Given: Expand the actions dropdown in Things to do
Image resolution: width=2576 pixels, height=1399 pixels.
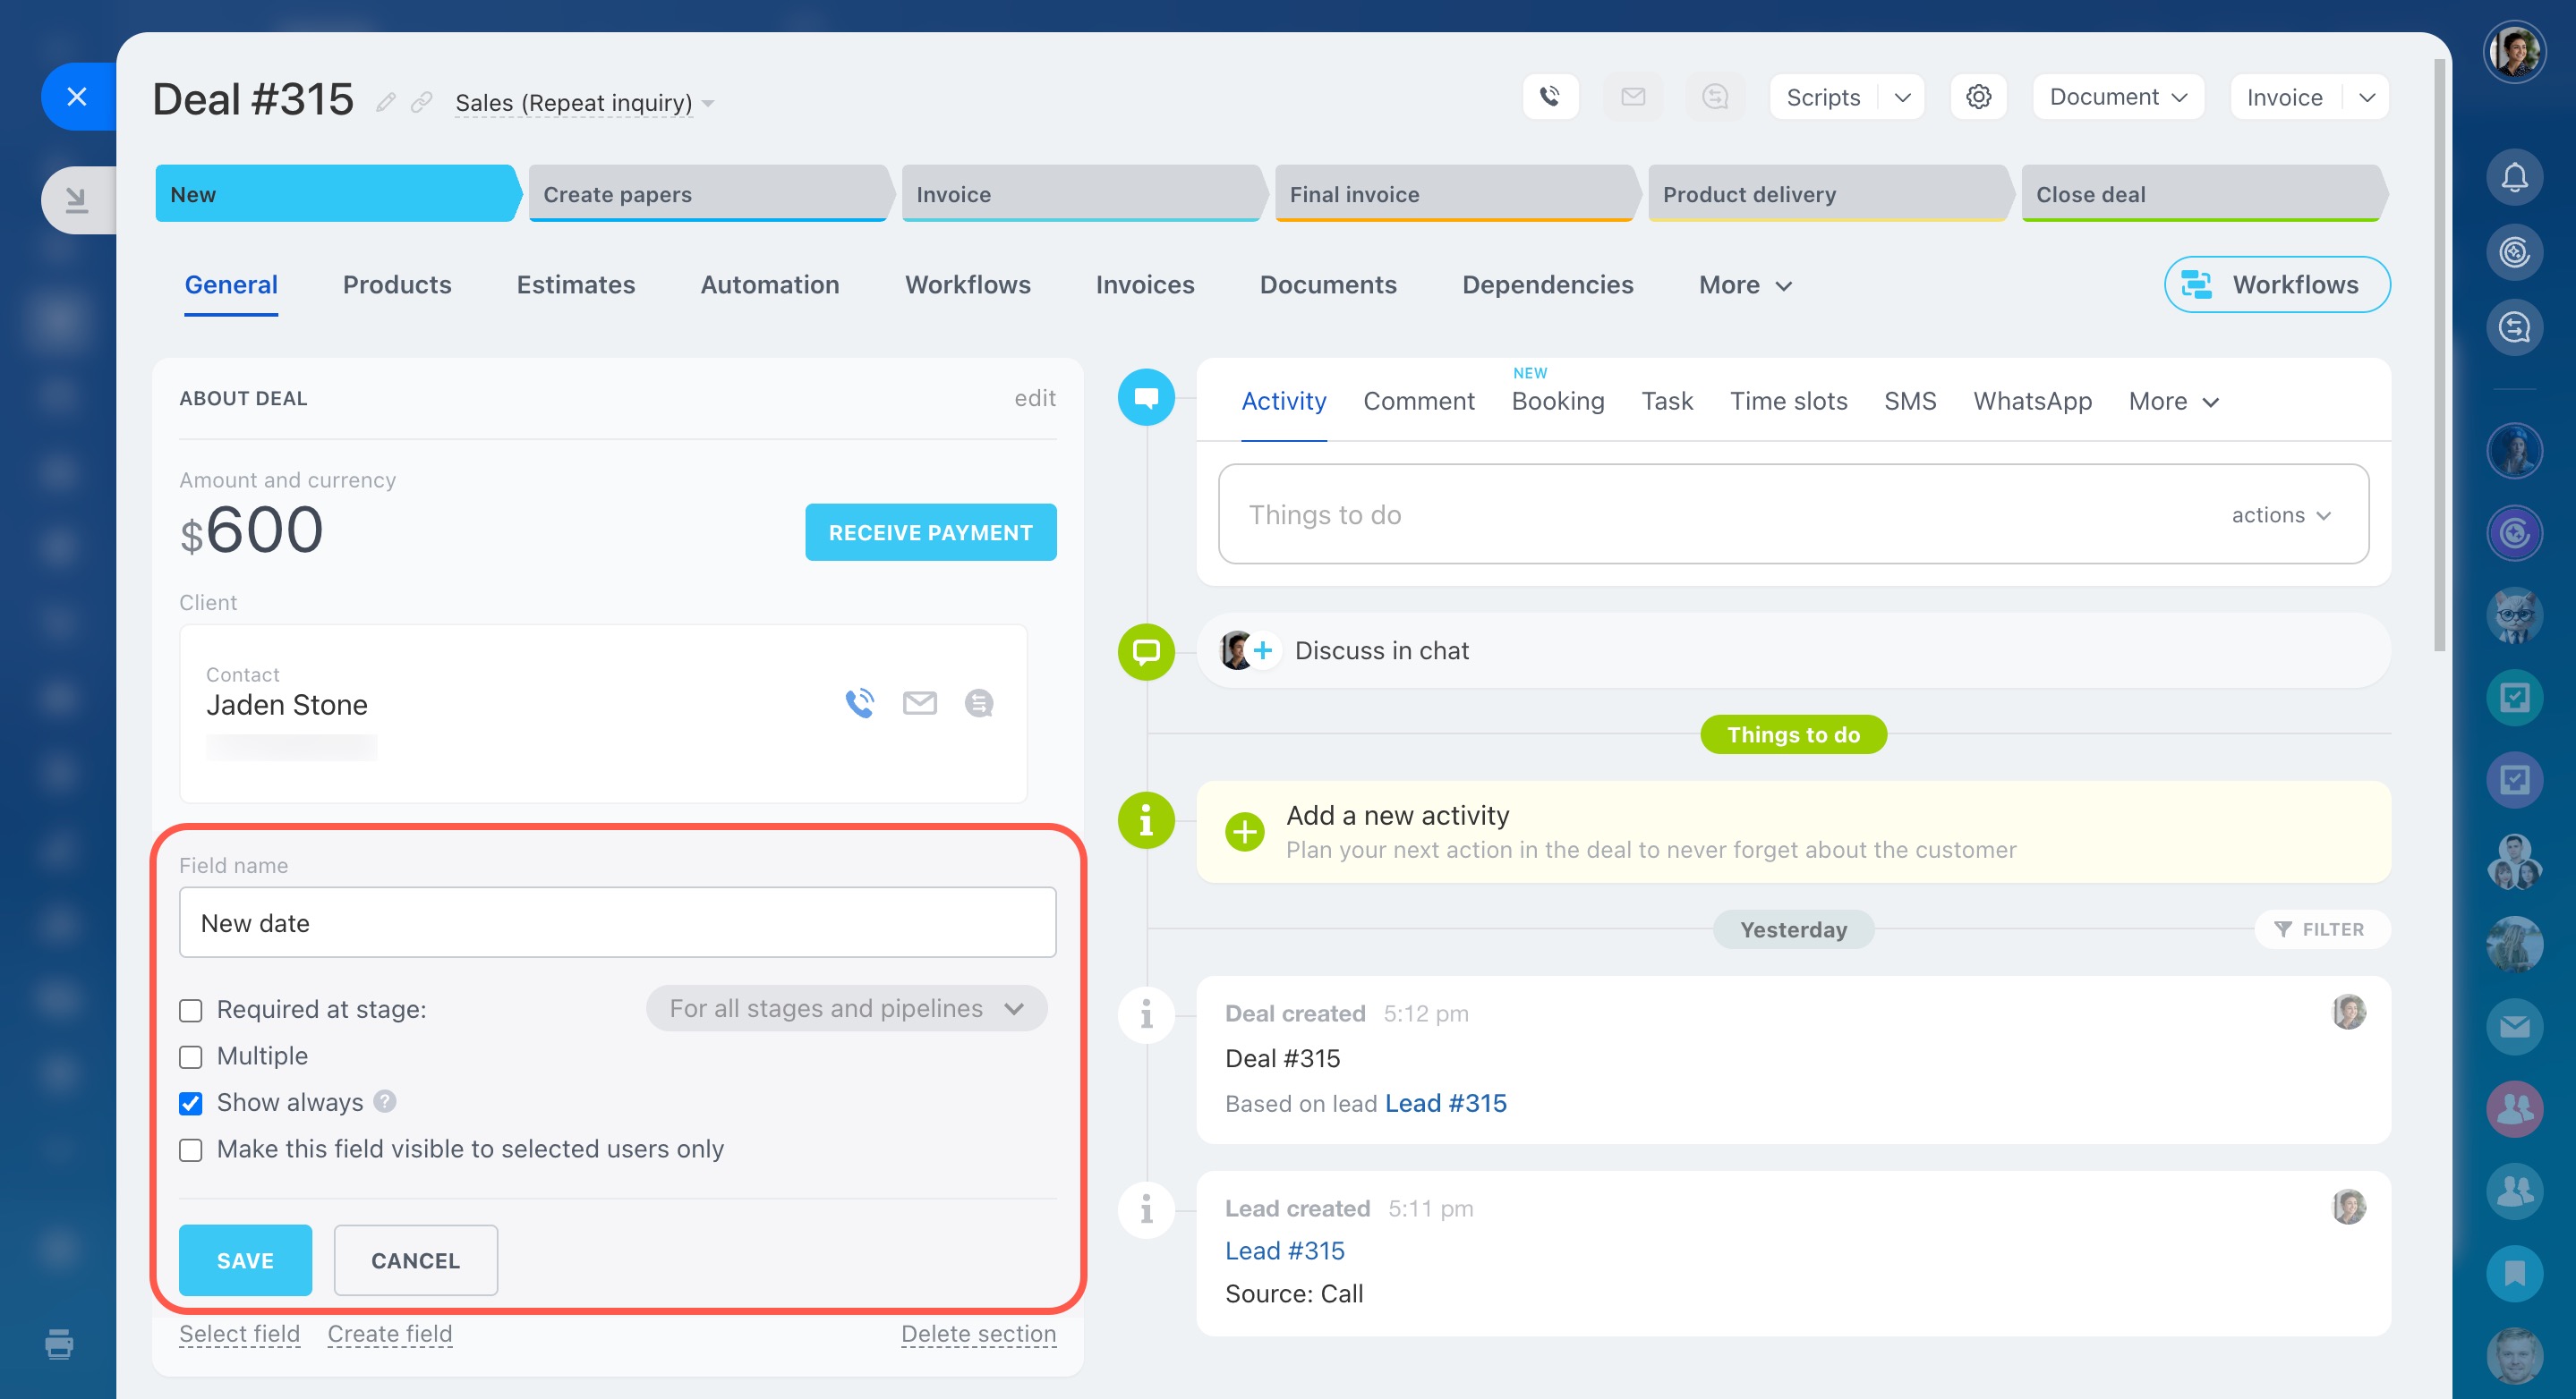Looking at the screenshot, I should click(x=2280, y=514).
